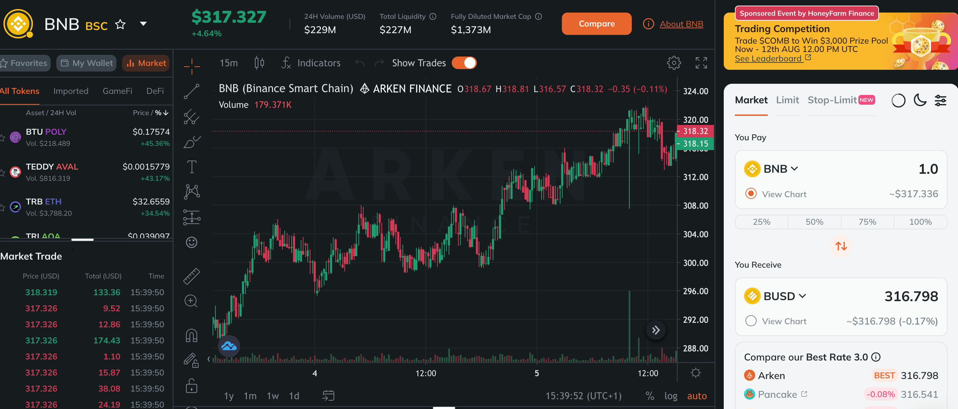
Task: Open the 15m interval selector
Action: 229,63
